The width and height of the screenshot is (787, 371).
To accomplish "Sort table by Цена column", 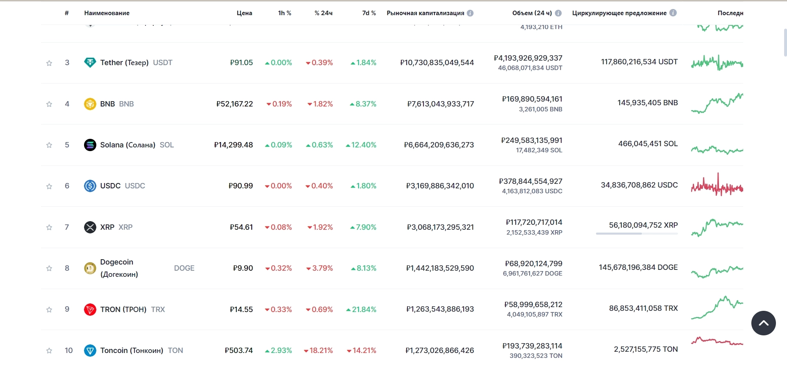I will click(244, 13).
